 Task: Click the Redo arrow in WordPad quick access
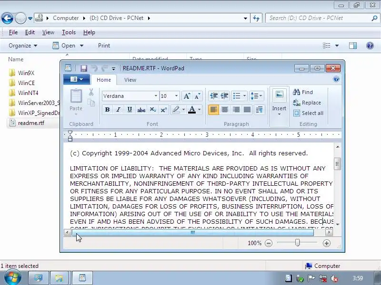[x=104, y=68]
